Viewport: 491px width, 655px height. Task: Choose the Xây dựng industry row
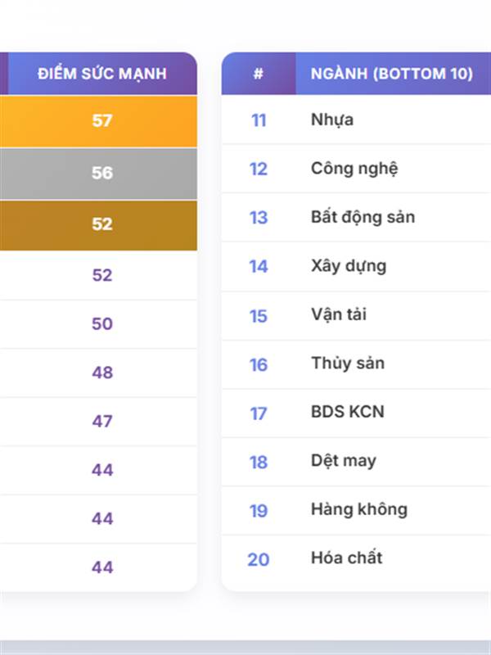(349, 266)
